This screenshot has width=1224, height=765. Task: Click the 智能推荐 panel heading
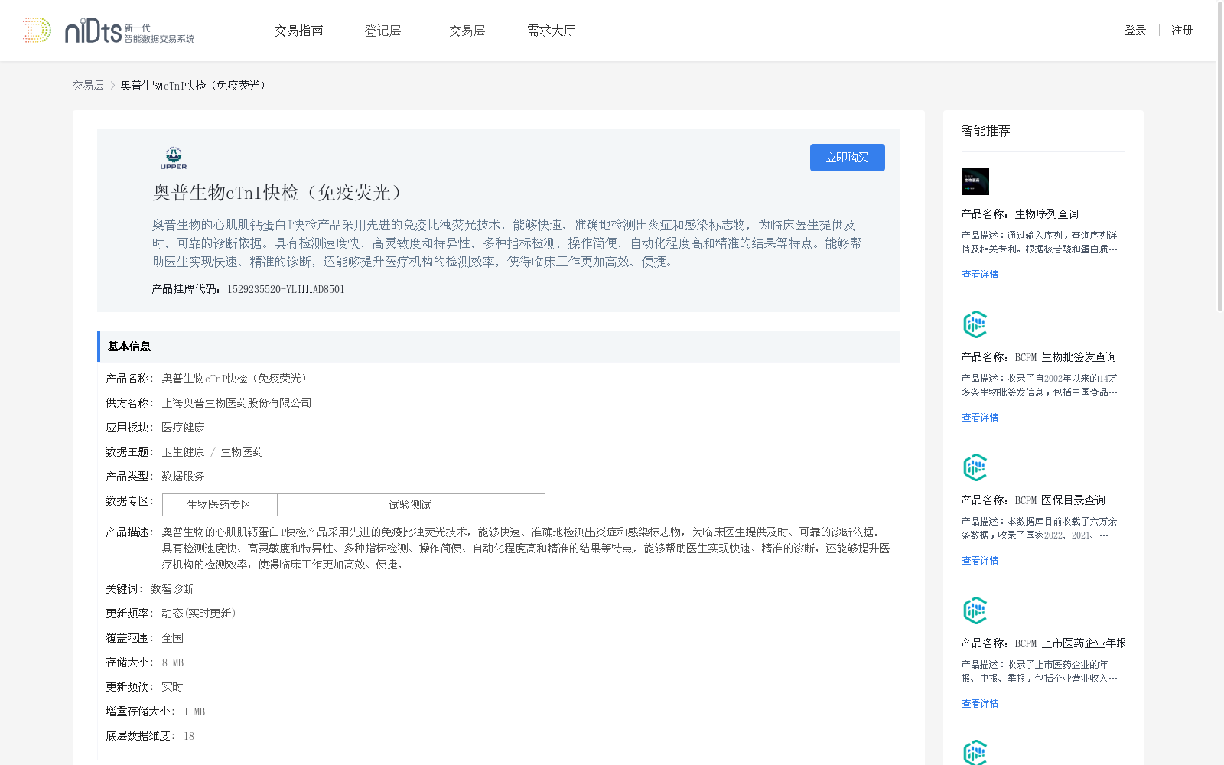(x=986, y=131)
